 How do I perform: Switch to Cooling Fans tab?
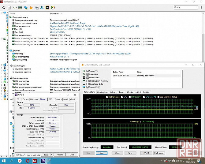pyautogui.click(x=103, y=92)
